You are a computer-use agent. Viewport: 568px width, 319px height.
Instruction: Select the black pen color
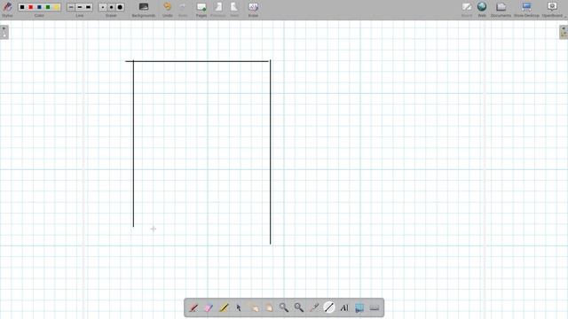click(x=22, y=7)
